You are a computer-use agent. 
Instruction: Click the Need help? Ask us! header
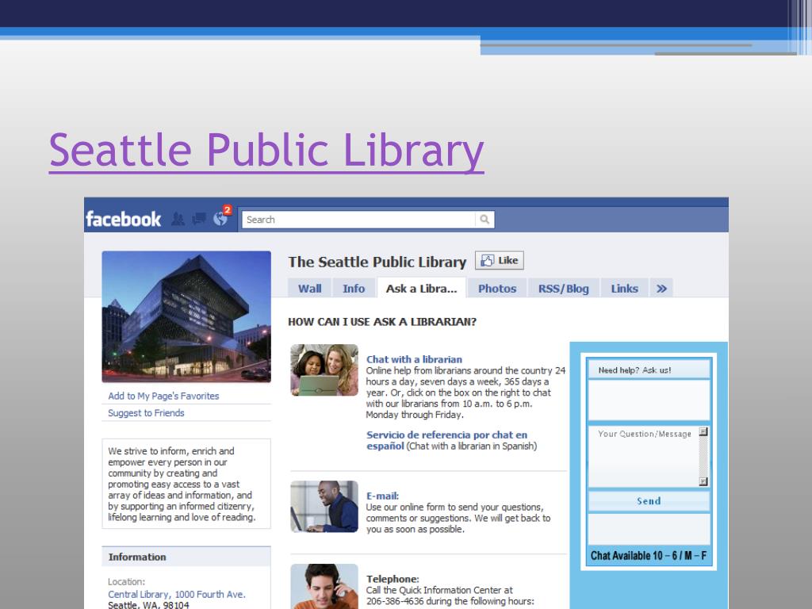coord(649,370)
